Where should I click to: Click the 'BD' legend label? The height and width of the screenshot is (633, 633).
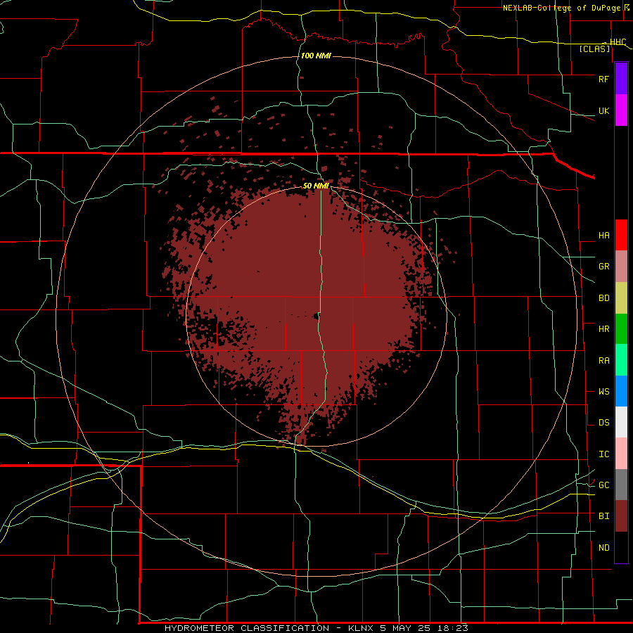603,298
